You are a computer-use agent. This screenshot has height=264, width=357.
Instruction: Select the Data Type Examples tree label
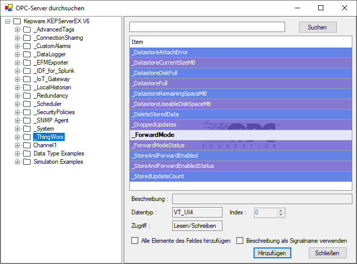59,153
